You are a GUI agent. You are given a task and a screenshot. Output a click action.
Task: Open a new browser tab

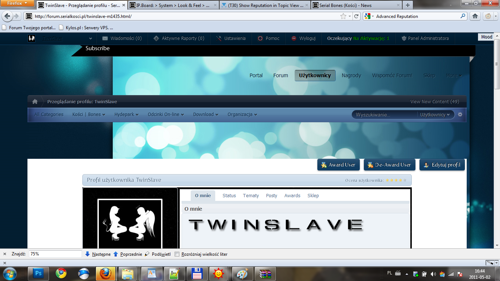click(x=408, y=5)
